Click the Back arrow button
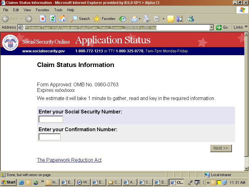The height and width of the screenshot is (187, 249). [x=5, y=19]
